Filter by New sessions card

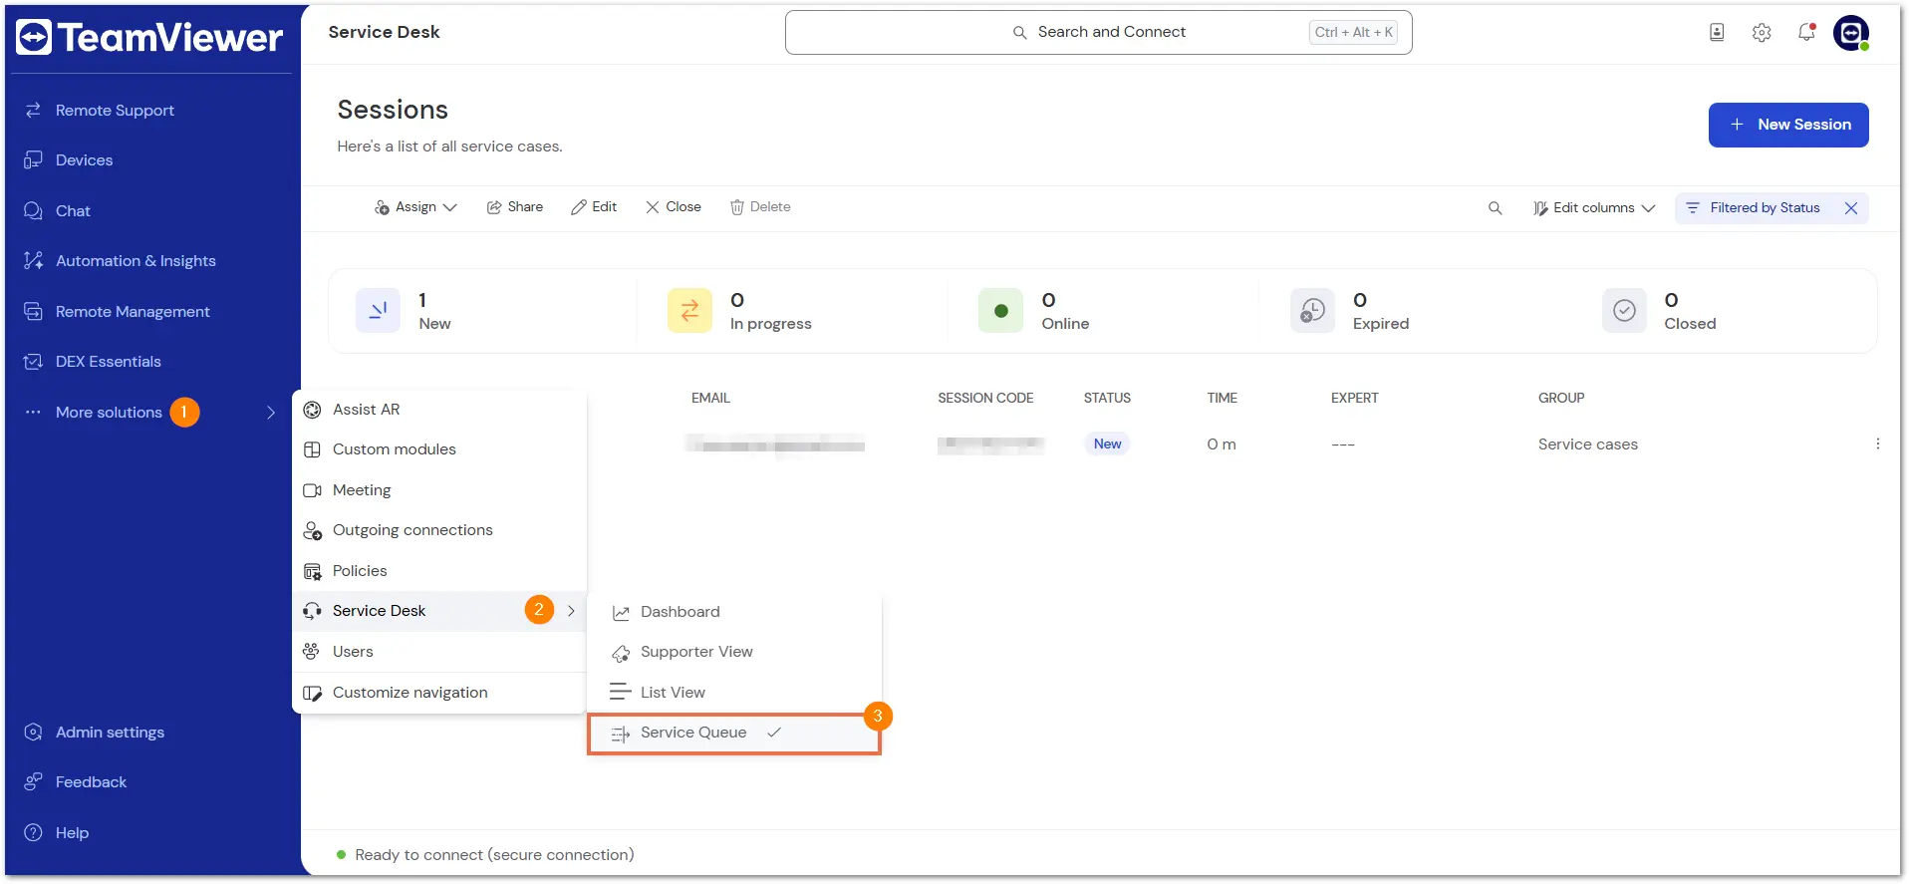point(484,311)
